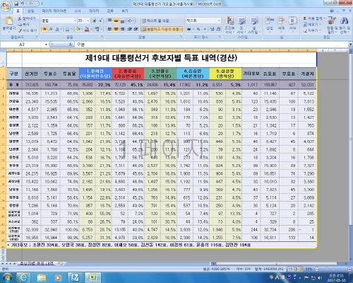Toggle italic formatting

[x=50, y=29]
